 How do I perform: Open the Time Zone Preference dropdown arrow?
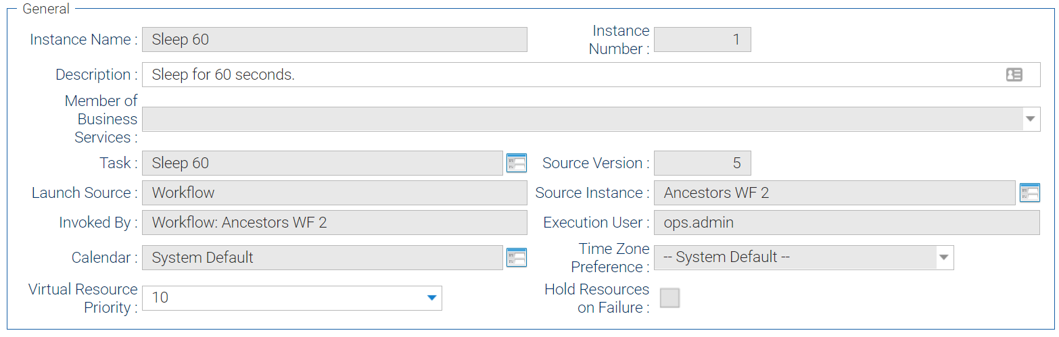pyautogui.click(x=944, y=257)
